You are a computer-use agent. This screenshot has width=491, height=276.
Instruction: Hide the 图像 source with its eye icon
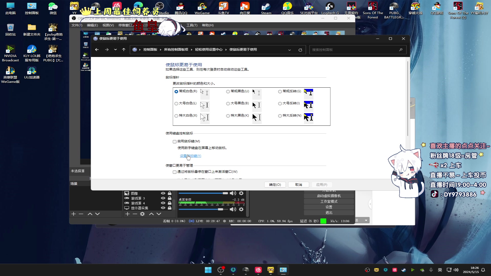click(163, 193)
